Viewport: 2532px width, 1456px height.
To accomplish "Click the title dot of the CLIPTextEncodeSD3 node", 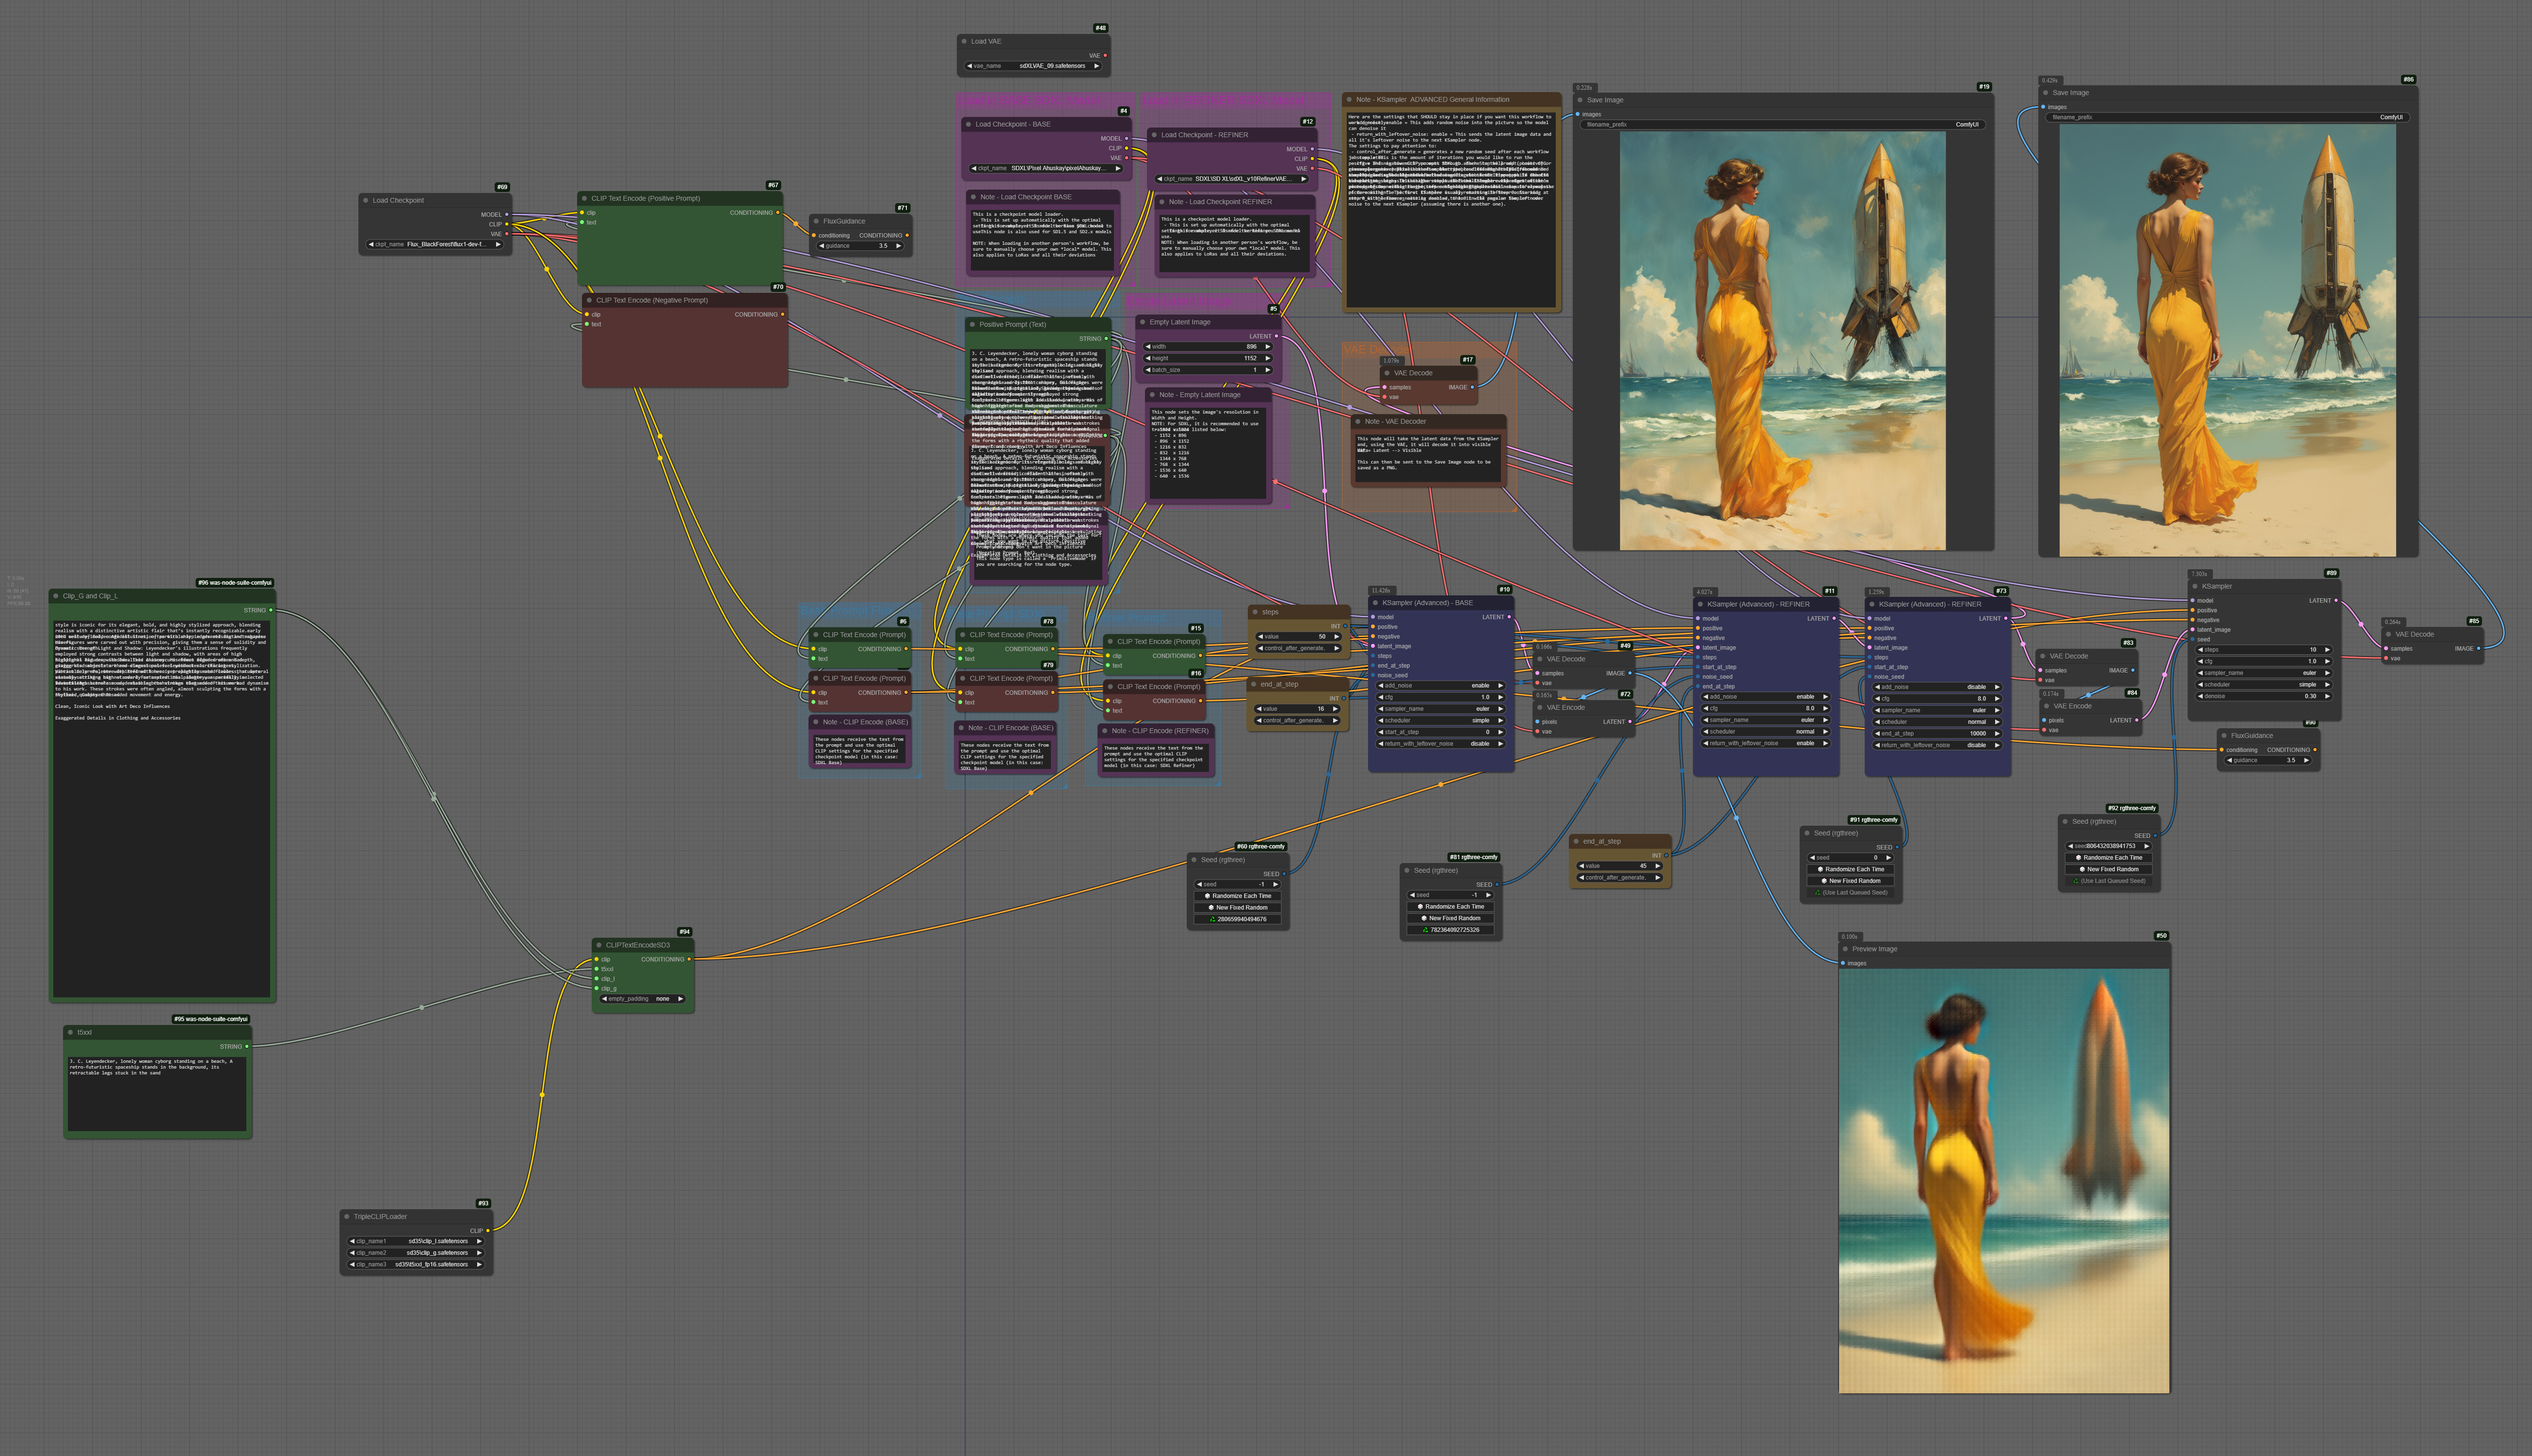I will pyautogui.click(x=599, y=945).
